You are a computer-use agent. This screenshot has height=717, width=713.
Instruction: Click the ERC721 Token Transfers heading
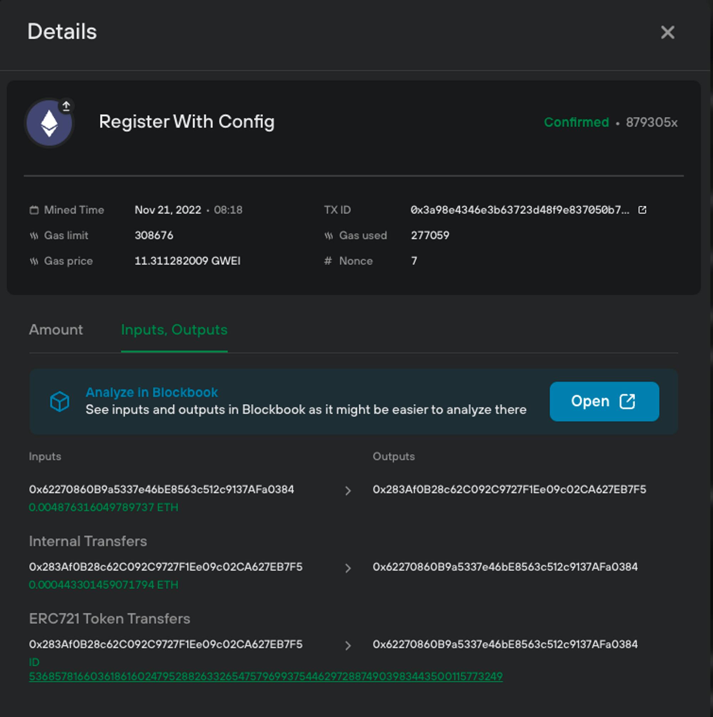coord(109,619)
